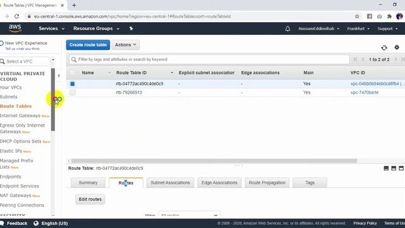This screenshot has width=405, height=228.
Task: Open Privacy Policy footer link
Action: click(365, 223)
